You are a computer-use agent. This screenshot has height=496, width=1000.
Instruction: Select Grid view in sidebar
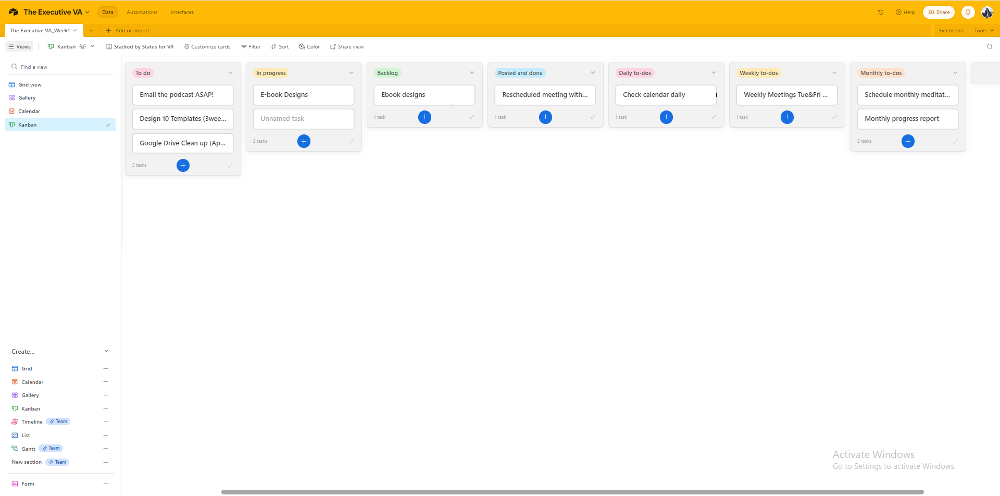[60, 84]
